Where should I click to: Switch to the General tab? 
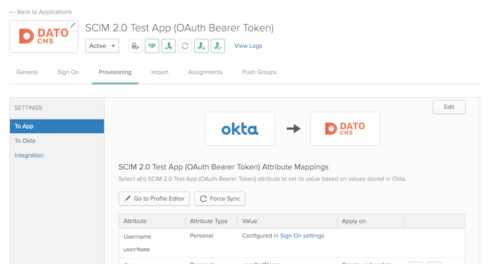27,72
